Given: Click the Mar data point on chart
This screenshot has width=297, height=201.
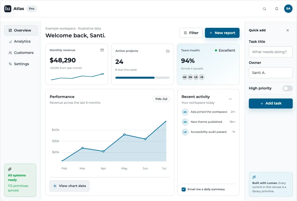Looking at the screenshot, I should [x=82, y=148].
